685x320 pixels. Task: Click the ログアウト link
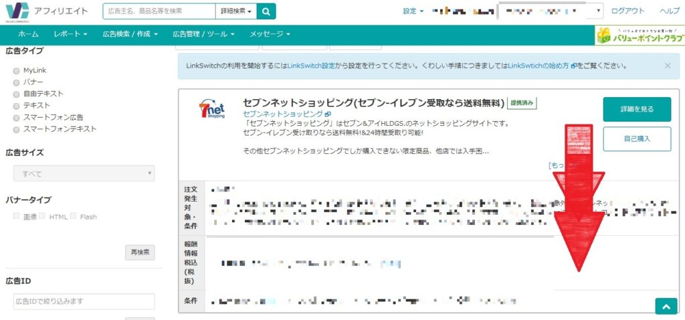[x=627, y=11]
